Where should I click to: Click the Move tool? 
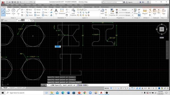29,10
